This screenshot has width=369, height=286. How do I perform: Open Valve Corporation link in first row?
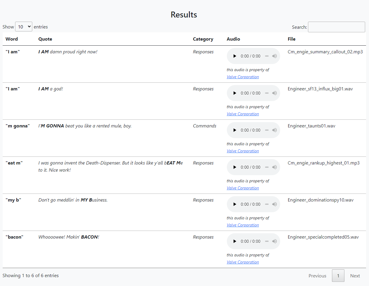(243, 77)
